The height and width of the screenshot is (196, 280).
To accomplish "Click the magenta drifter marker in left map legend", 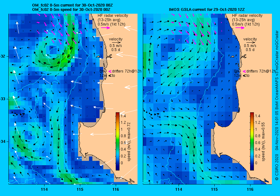I will (110, 71).
